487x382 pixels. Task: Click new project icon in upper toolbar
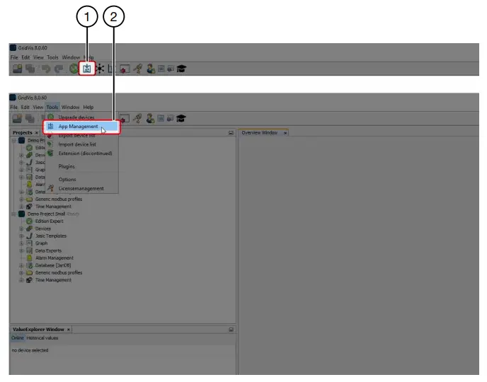tap(18, 69)
